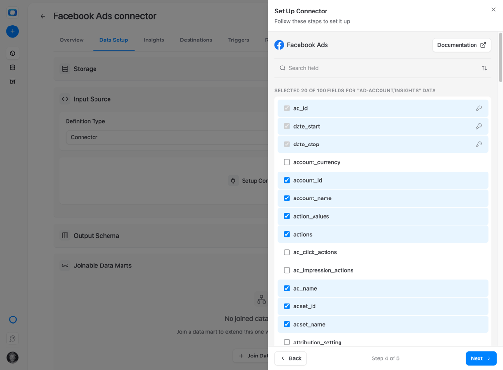Uncheck the account_name field
Screen dimensions: 503x370
coord(287,198)
